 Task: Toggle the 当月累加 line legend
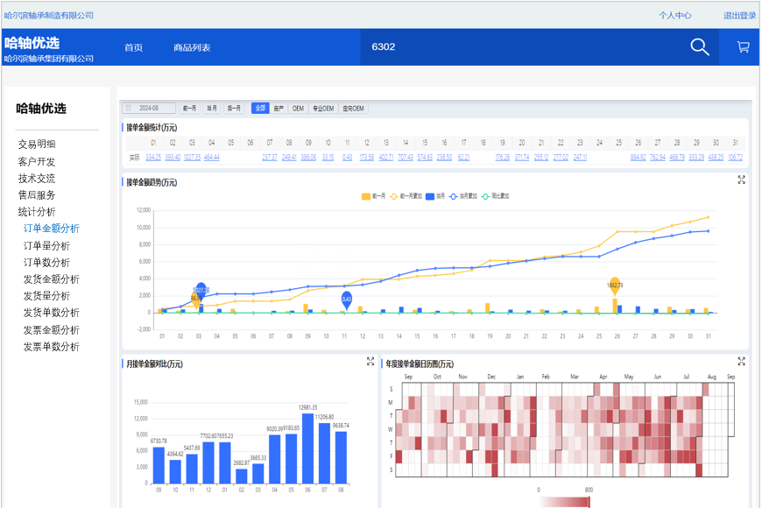click(x=462, y=196)
